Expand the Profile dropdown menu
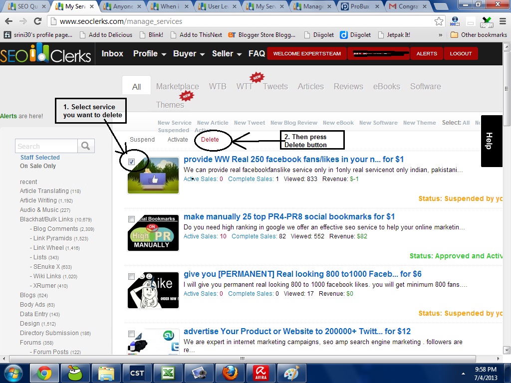 150,53
